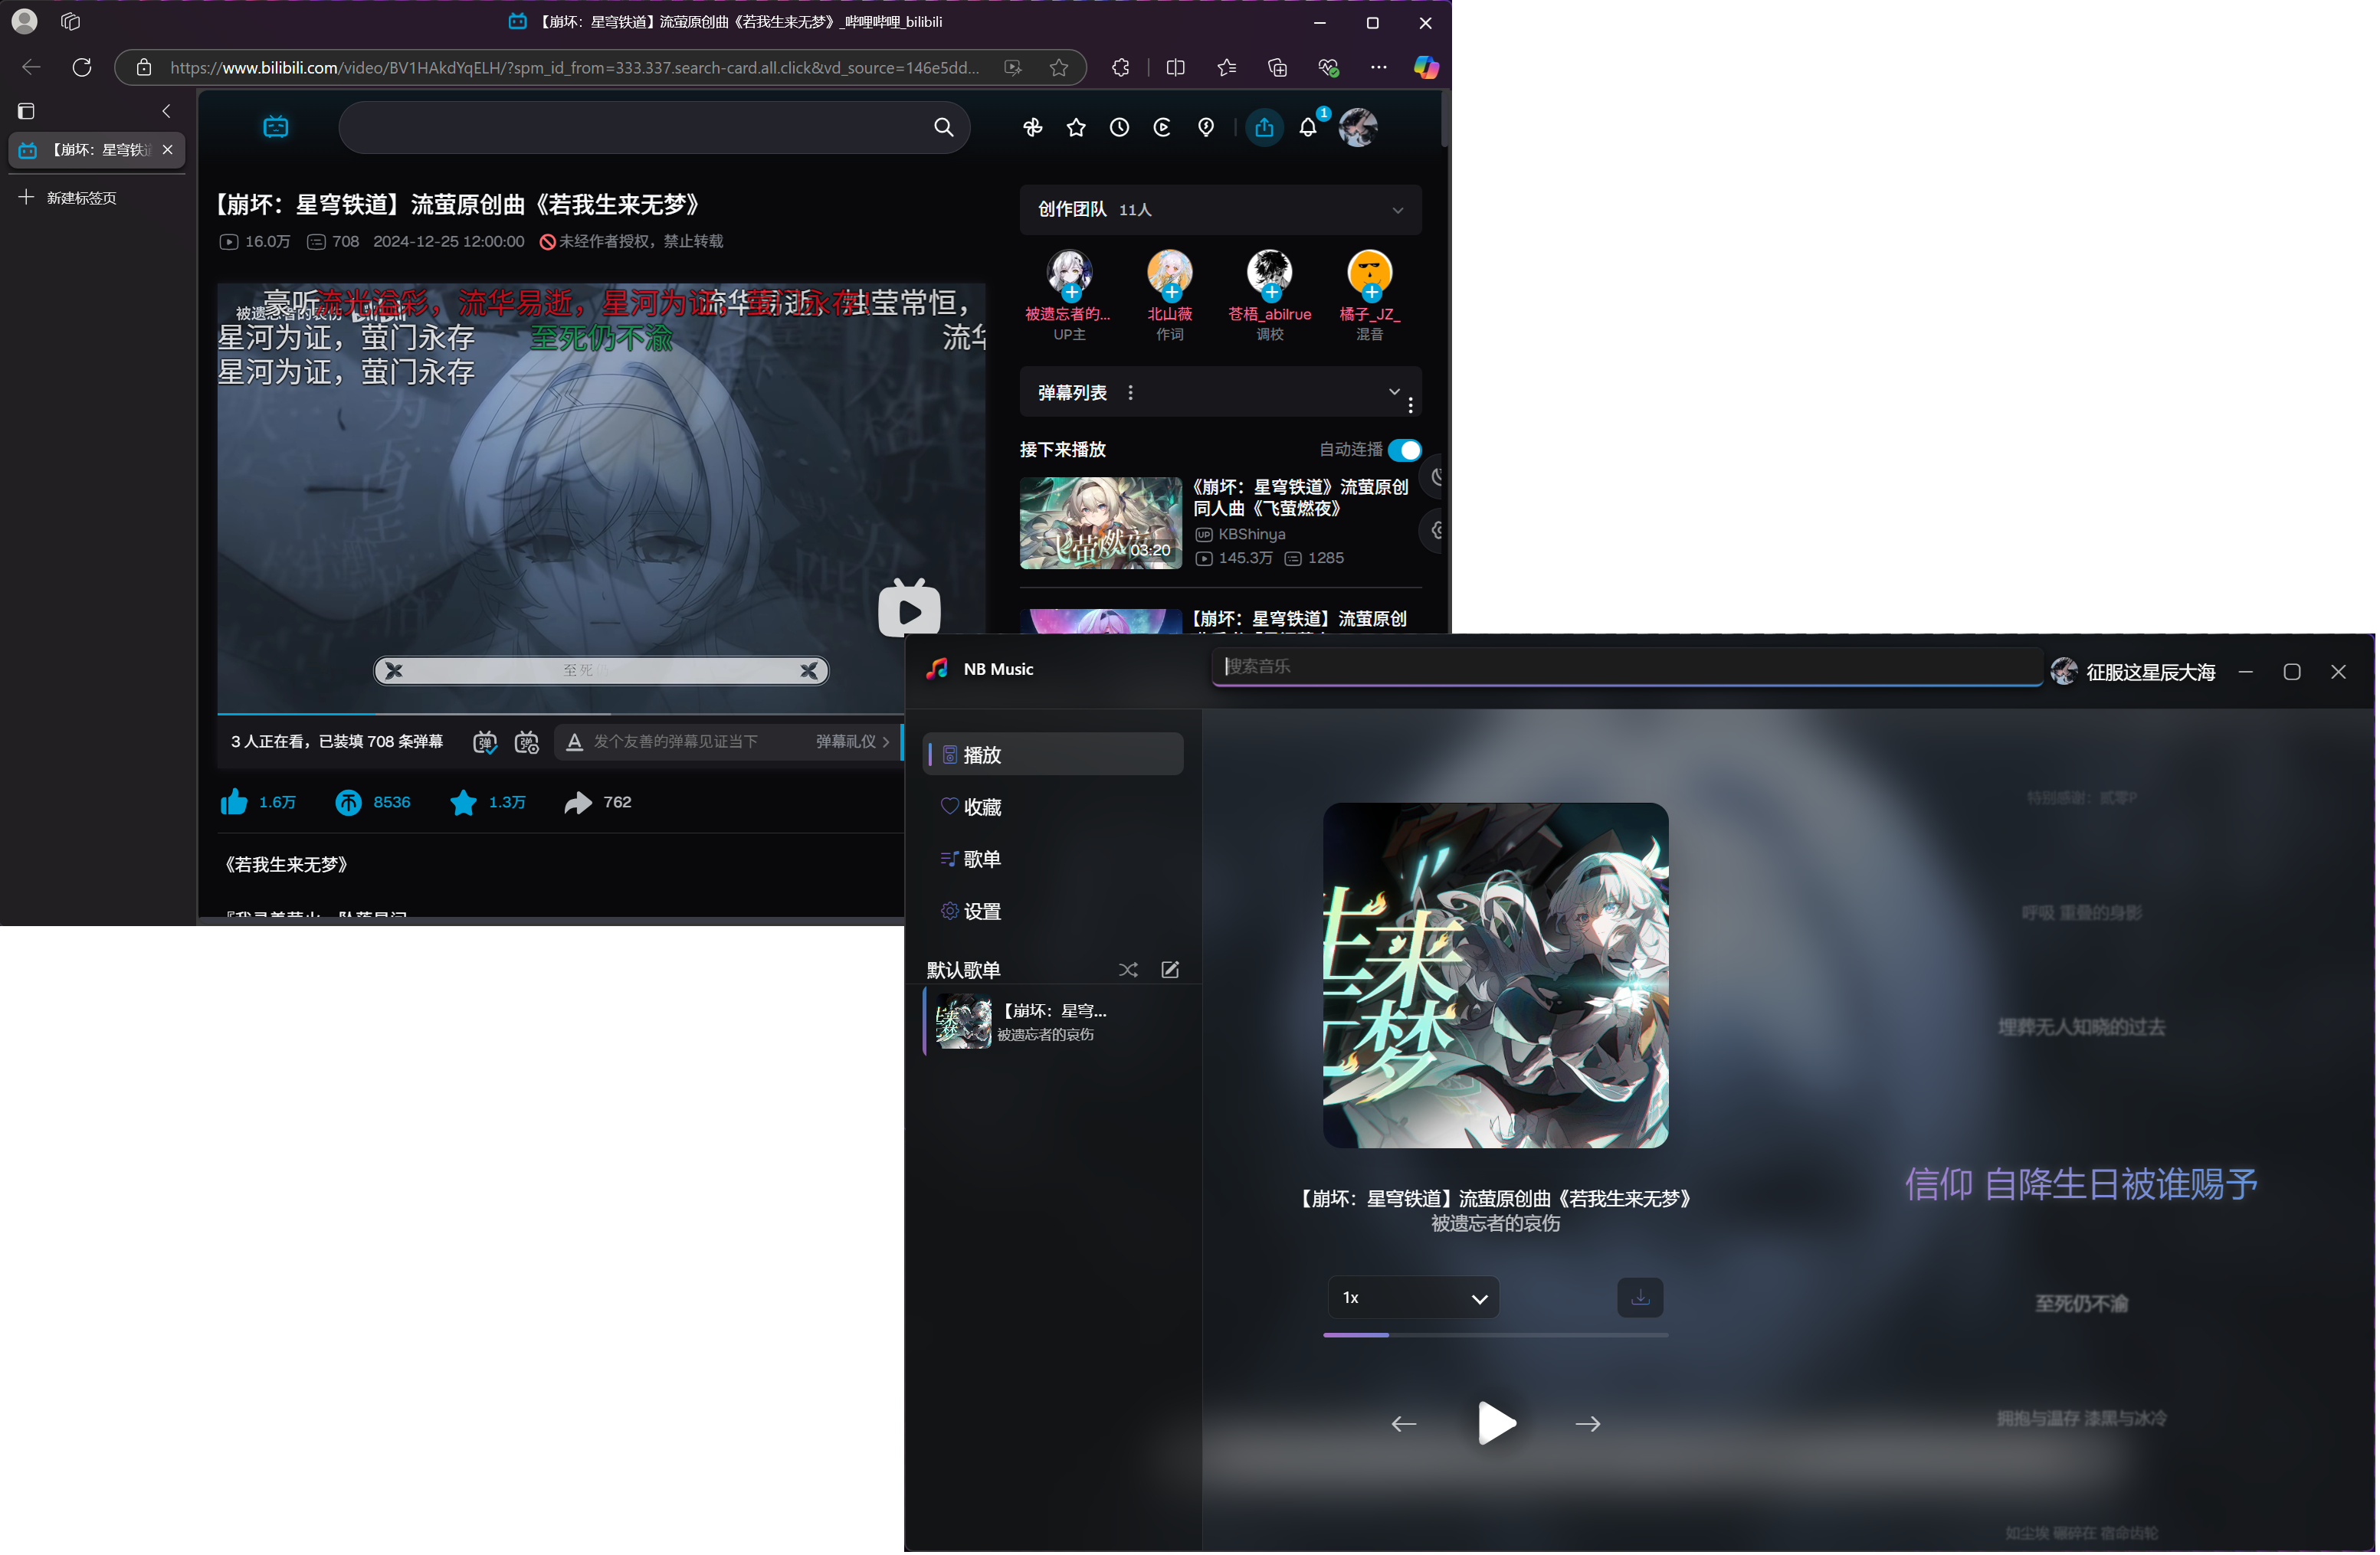Image resolution: width=2380 pixels, height=1555 pixels.
Task: Click lyric line 埋葬无人知晓的过去
Action: coord(2082,1028)
